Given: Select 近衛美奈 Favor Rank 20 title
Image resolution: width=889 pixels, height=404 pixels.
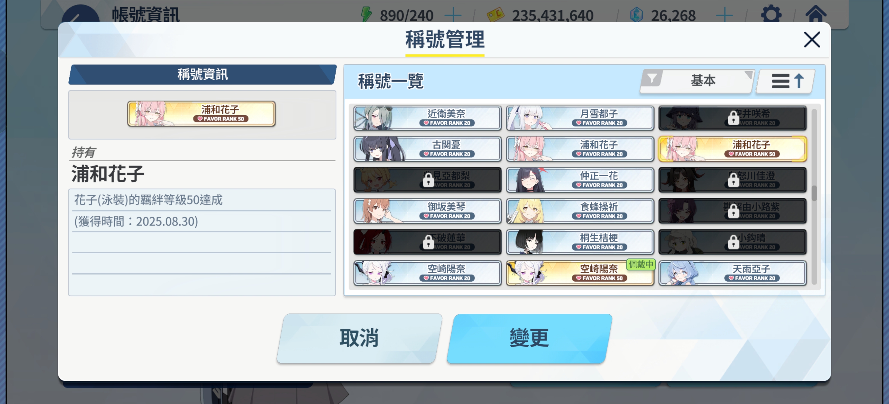Looking at the screenshot, I should point(427,118).
